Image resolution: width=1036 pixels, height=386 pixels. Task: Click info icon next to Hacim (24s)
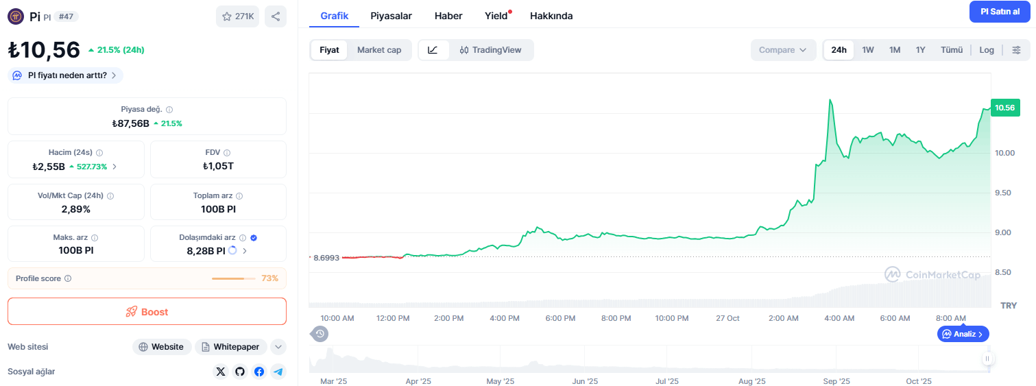click(x=99, y=152)
